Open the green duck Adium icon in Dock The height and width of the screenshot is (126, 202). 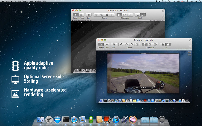[x=91, y=120]
